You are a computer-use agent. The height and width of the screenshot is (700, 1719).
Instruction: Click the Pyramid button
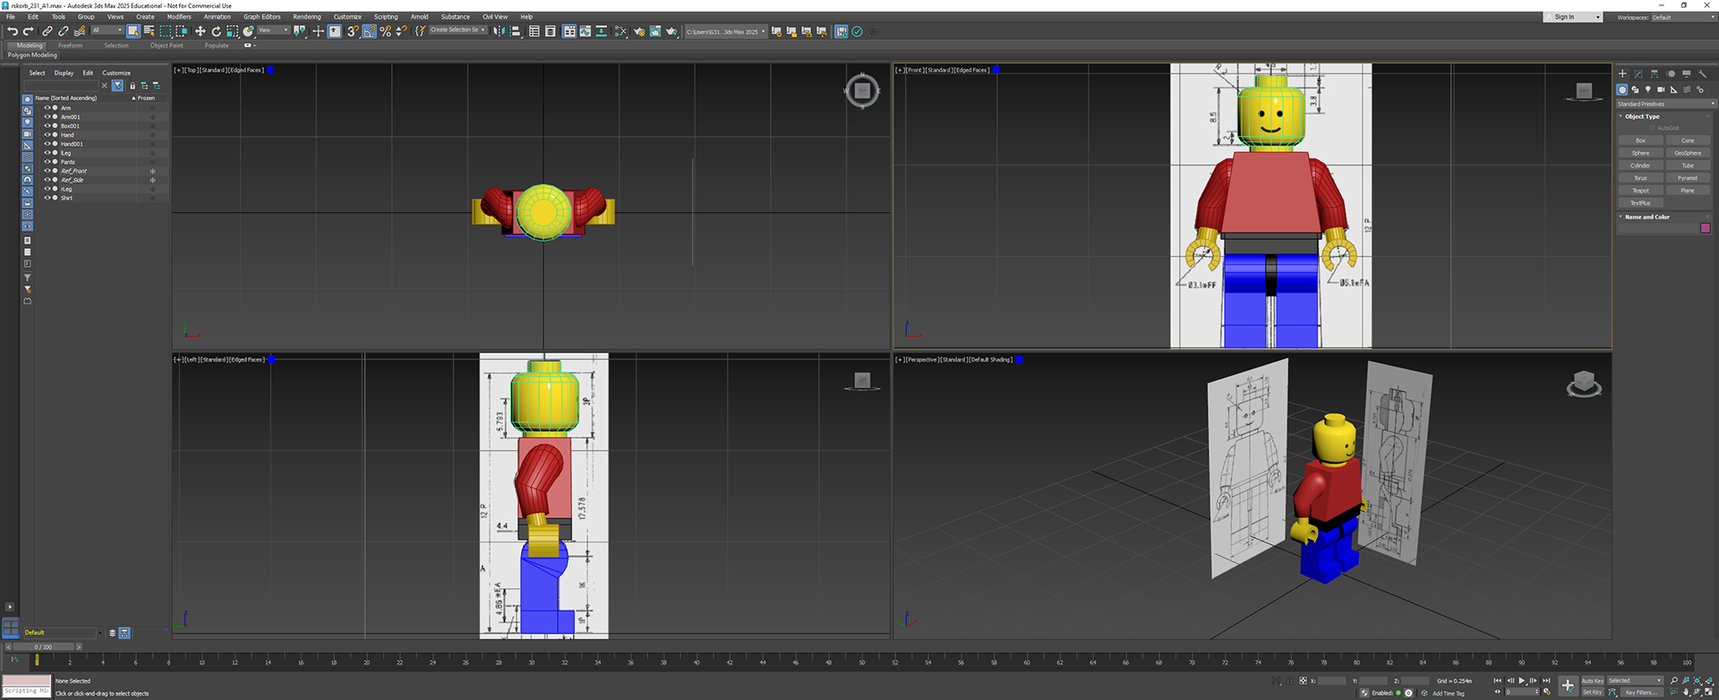coord(1688,178)
